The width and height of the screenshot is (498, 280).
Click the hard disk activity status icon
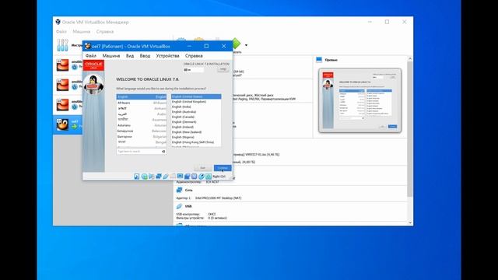(137, 177)
